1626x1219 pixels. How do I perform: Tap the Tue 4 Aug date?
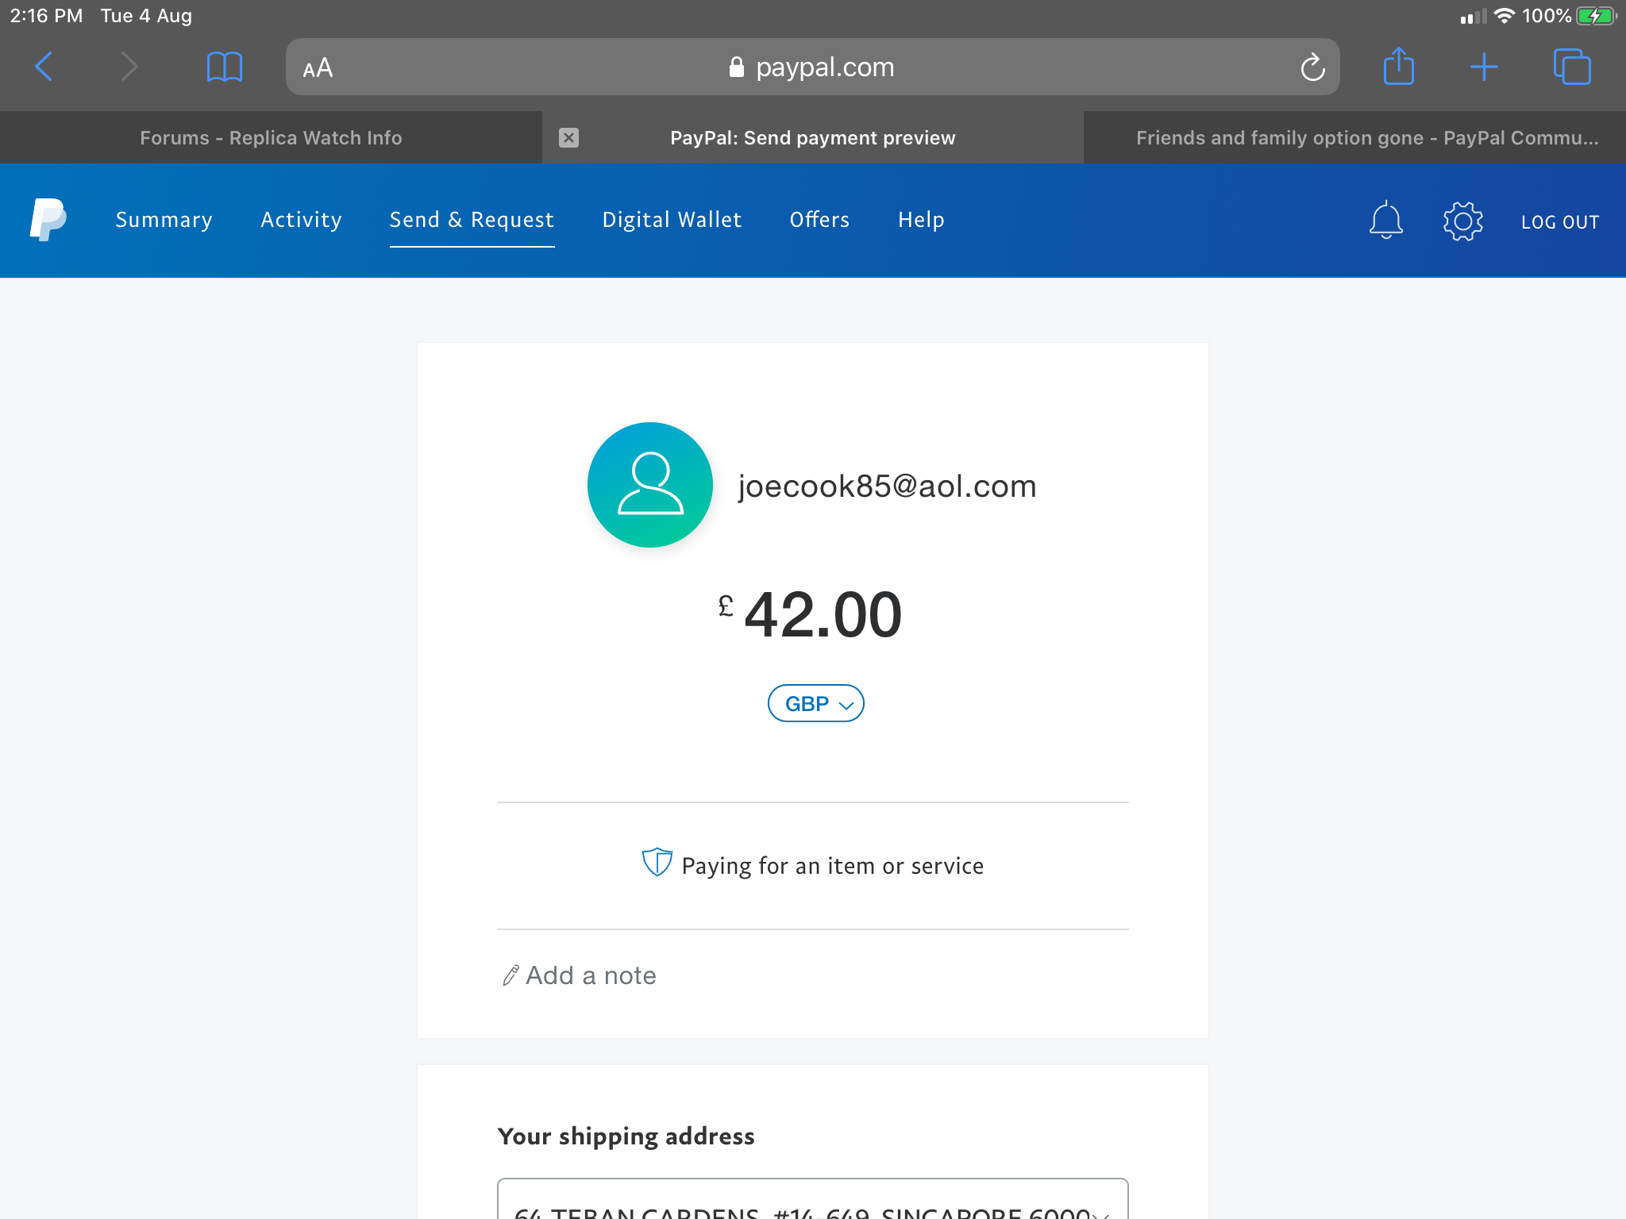pyautogui.click(x=146, y=16)
